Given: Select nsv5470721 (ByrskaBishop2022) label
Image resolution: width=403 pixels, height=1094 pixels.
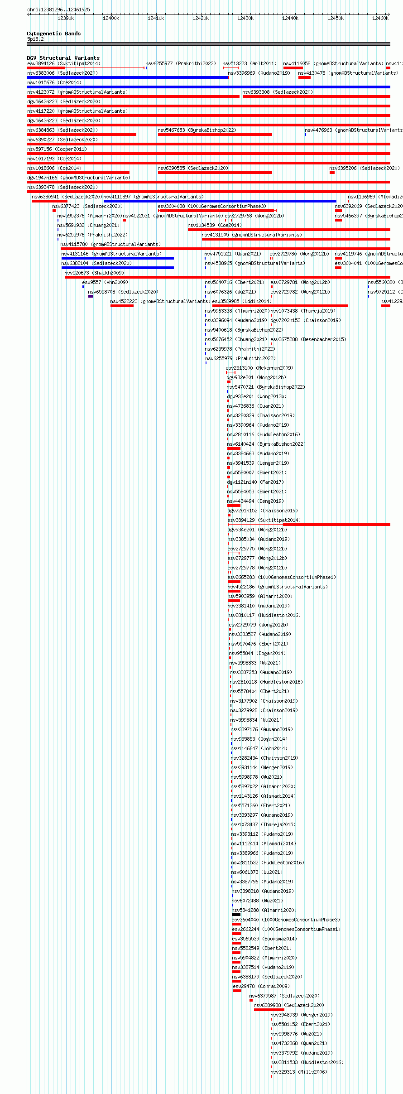Looking at the screenshot, I should [266, 387].
